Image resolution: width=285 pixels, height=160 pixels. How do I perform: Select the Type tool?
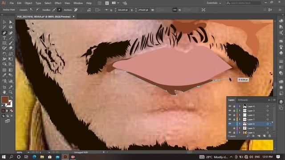pos(4,38)
